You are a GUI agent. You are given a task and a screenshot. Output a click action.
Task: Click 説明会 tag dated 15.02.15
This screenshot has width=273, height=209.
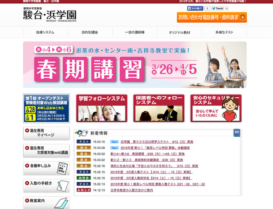(x=84, y=178)
